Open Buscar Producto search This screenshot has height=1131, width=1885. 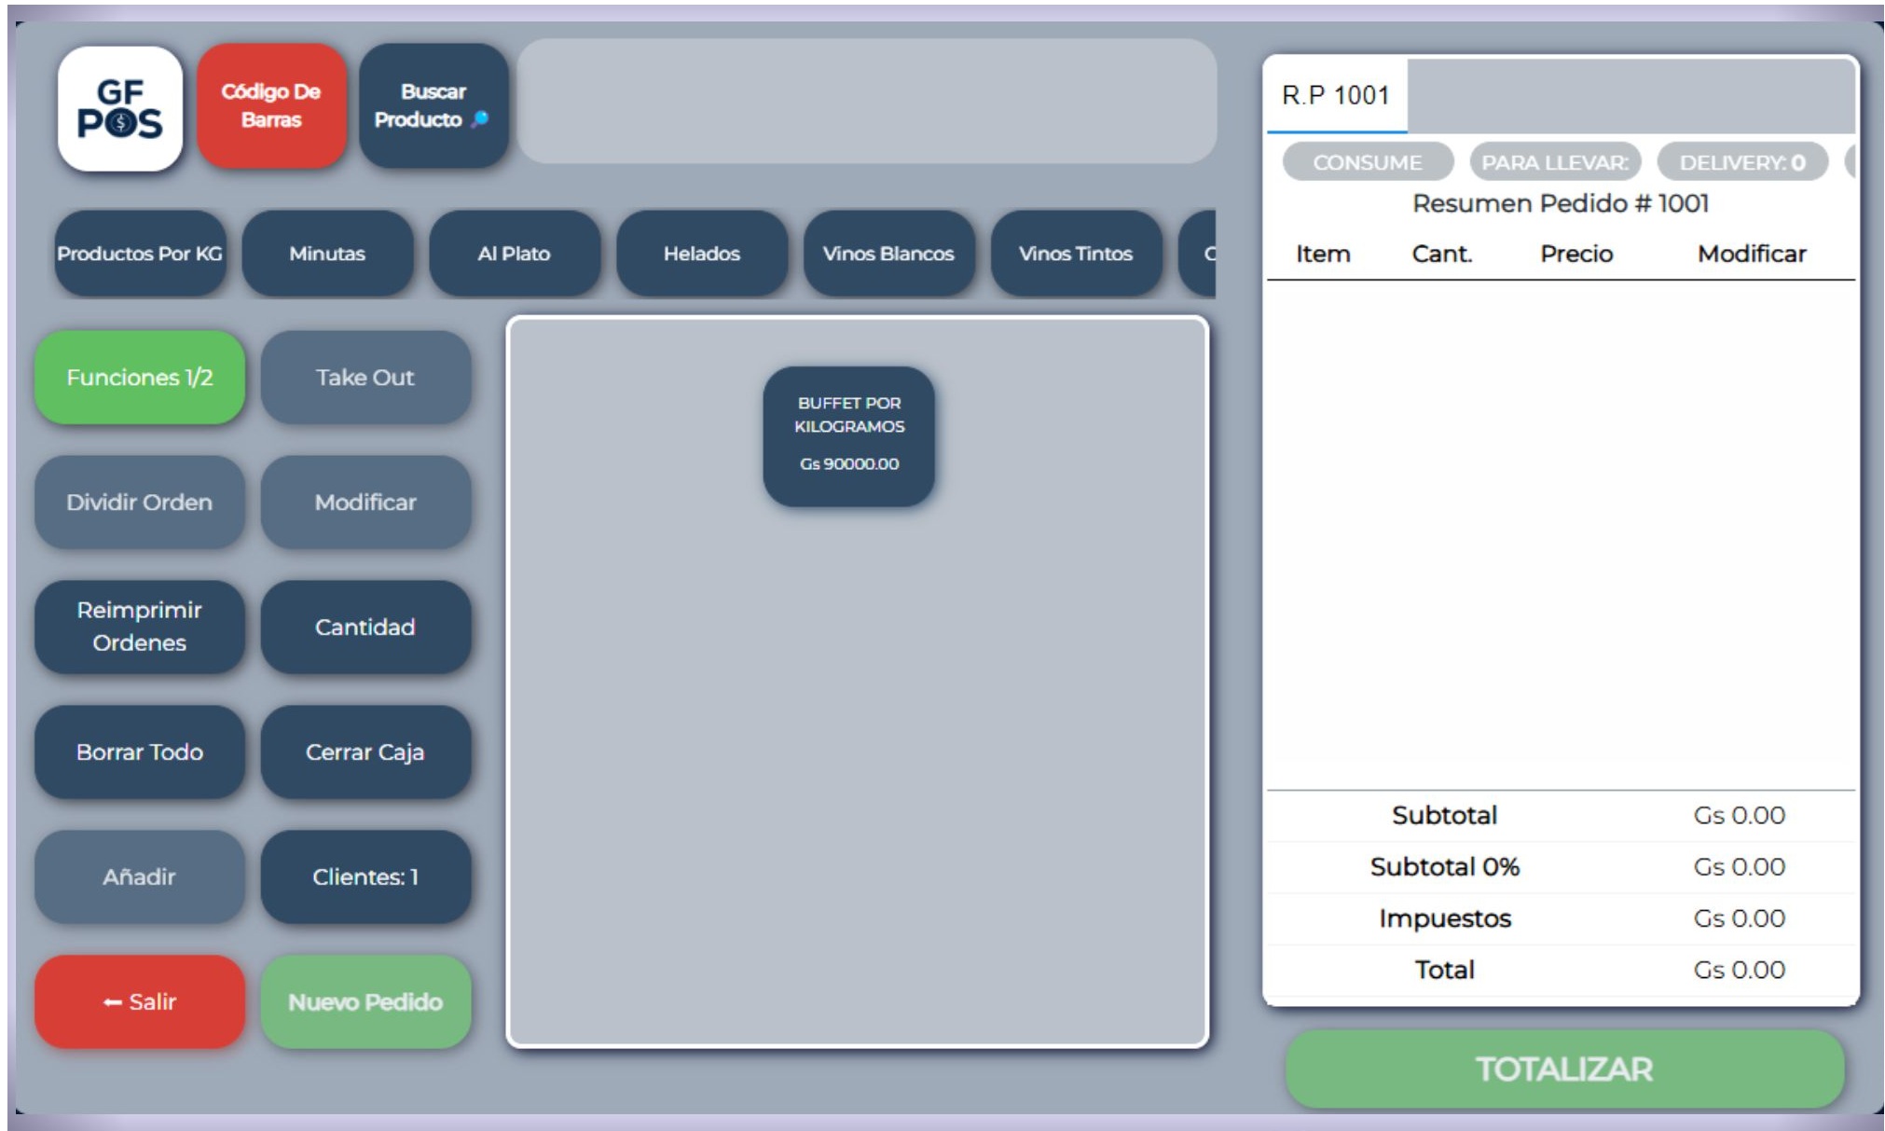click(x=433, y=105)
